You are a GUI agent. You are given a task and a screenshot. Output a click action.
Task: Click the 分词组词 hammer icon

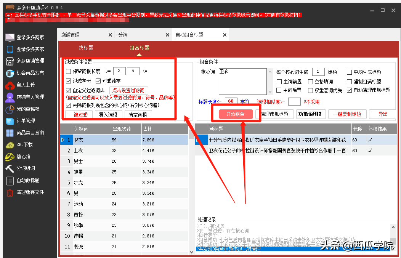point(10,168)
